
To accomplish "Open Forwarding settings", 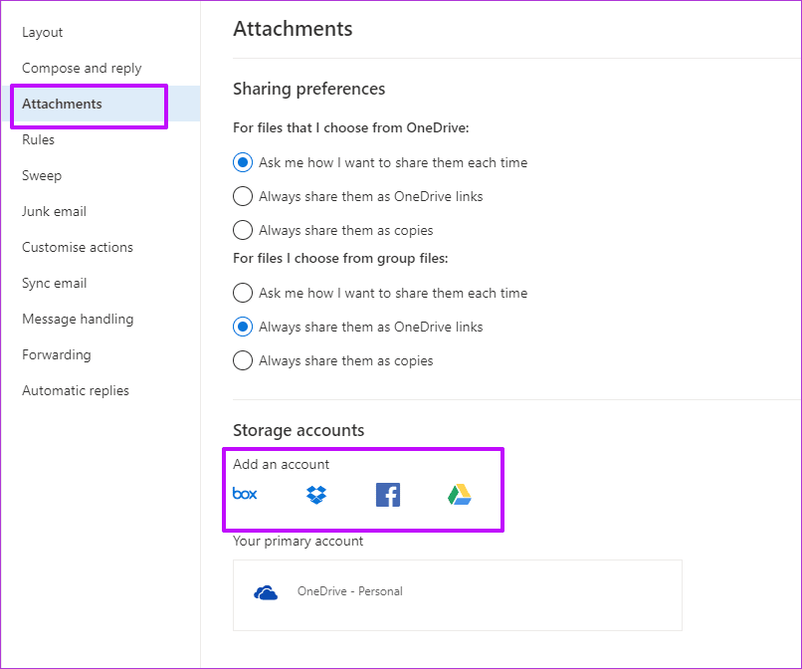I will coord(57,354).
